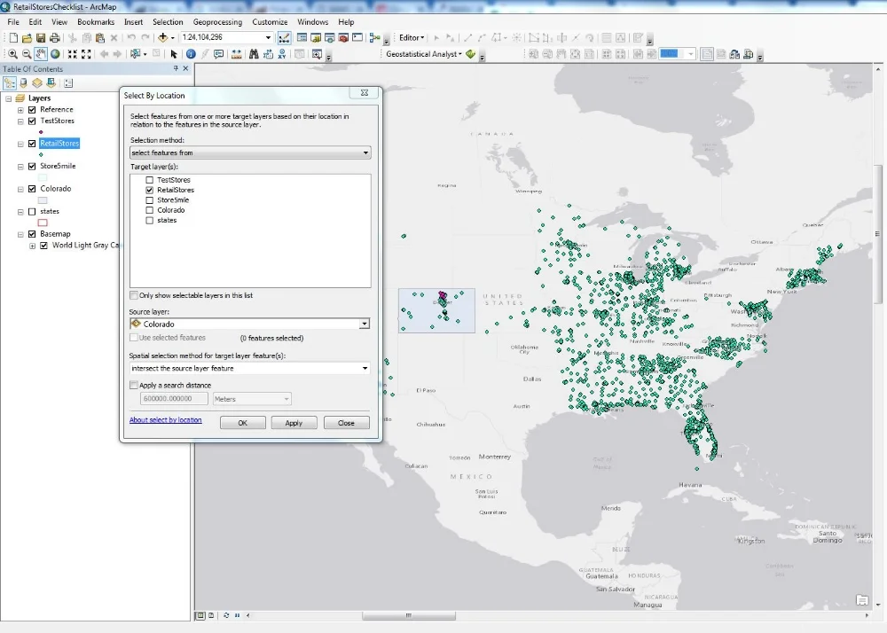Click the New Map Document icon
The width and height of the screenshot is (887, 633).
pyautogui.click(x=13, y=38)
